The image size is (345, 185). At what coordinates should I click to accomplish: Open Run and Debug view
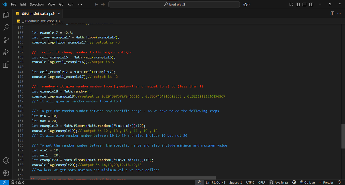[6, 52]
